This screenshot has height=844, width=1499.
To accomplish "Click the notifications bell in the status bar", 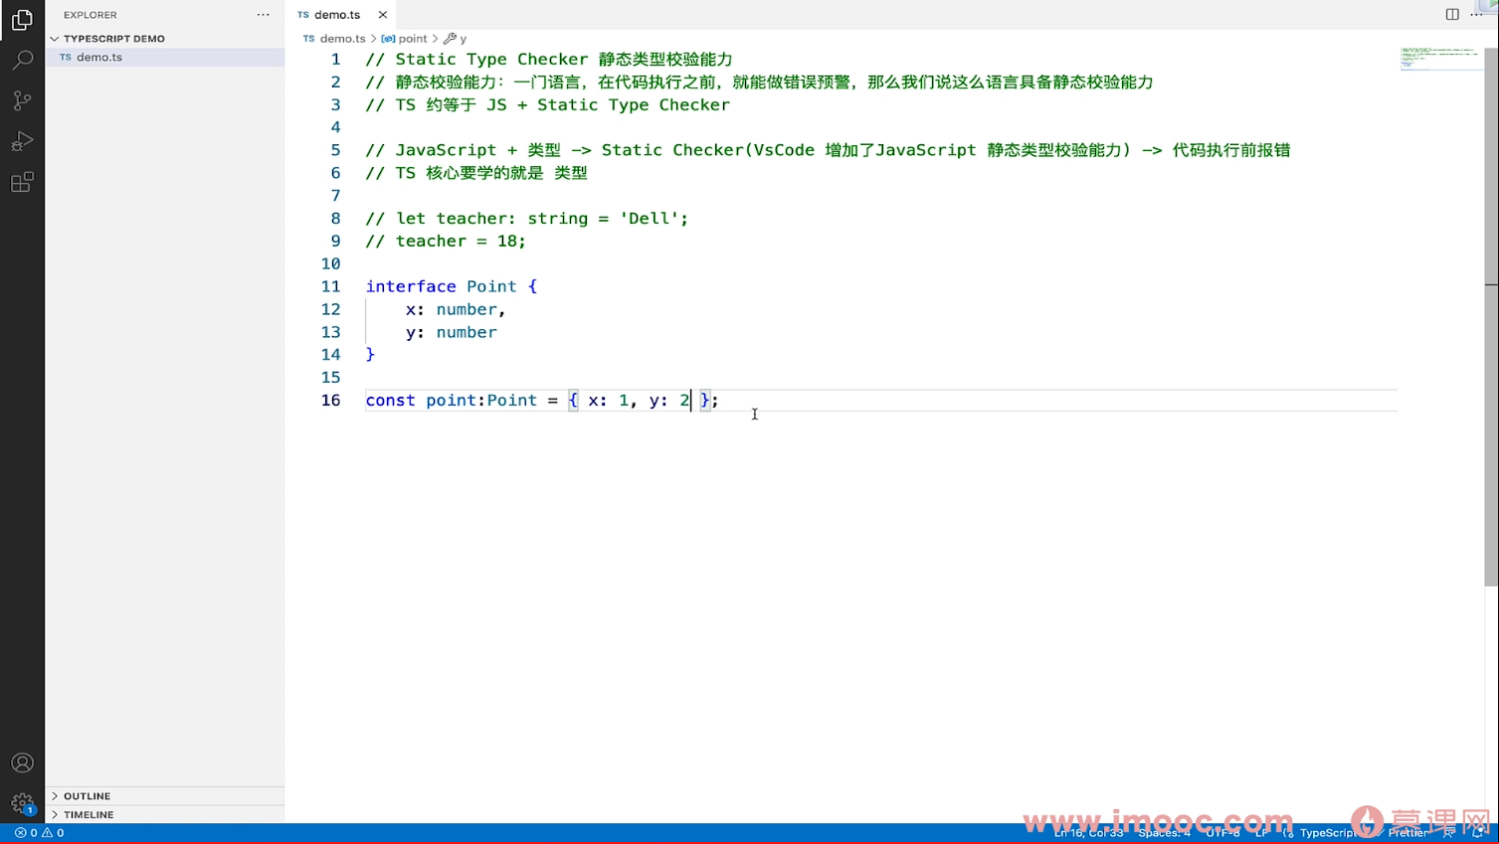I will coord(1479,833).
